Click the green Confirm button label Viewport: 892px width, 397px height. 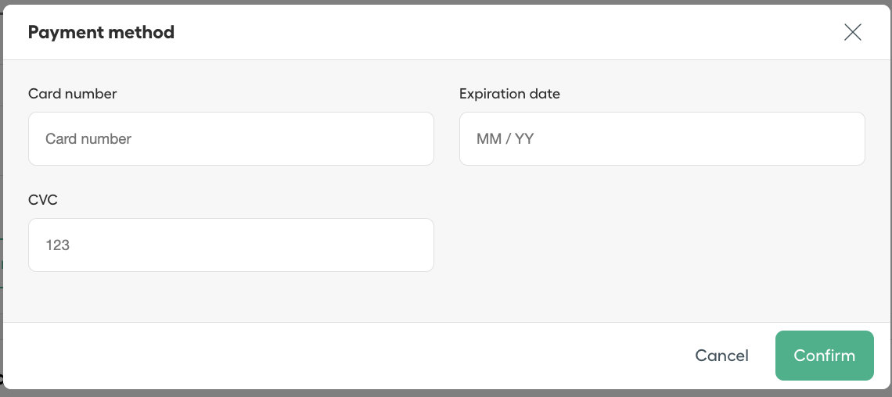(x=824, y=356)
